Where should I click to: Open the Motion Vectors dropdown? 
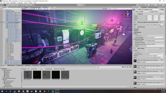click(x=155, y=41)
